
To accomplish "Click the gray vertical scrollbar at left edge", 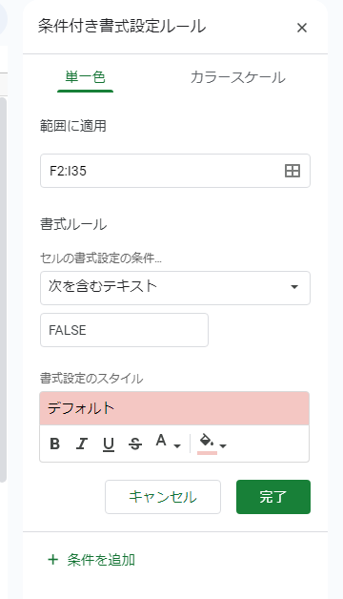I will (3, 290).
